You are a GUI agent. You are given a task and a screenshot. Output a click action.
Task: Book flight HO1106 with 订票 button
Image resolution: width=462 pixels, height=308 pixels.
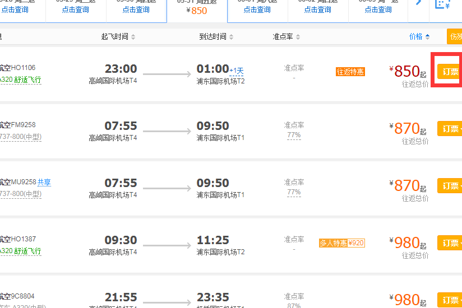tap(450, 72)
